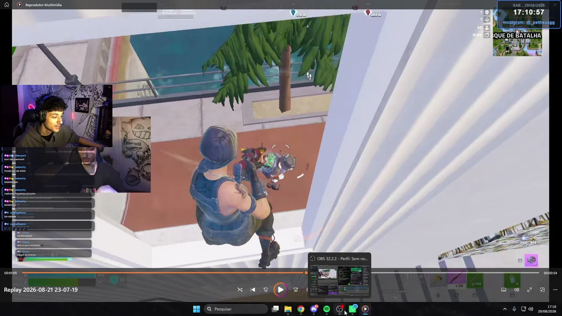The width and height of the screenshot is (562, 316).
Task: Click the microphone tray icon
Action: [x=514, y=309]
